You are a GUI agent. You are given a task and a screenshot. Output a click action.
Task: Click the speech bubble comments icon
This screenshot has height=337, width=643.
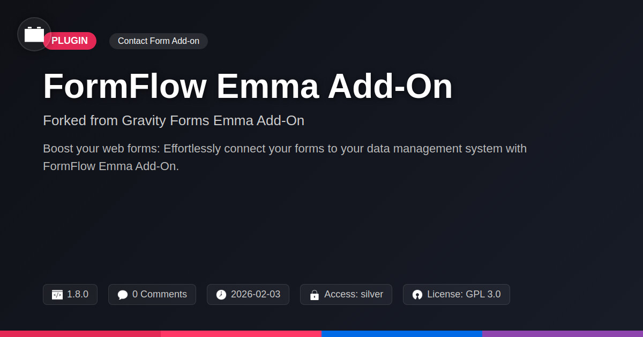[x=123, y=295]
